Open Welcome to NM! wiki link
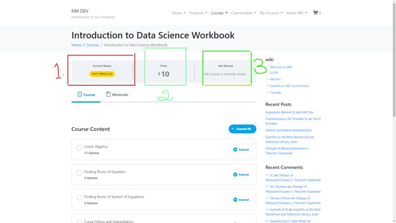This screenshot has height=223, width=396. tap(281, 67)
